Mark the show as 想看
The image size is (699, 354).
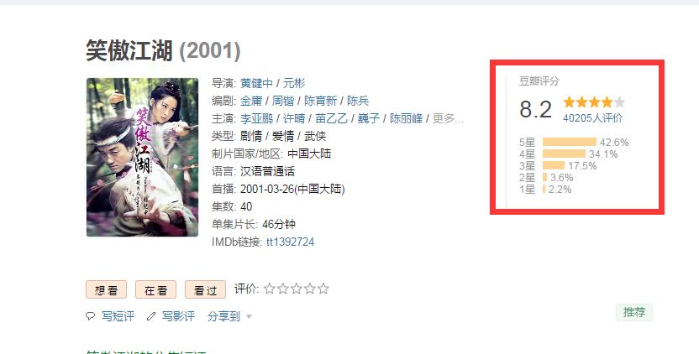[106, 290]
